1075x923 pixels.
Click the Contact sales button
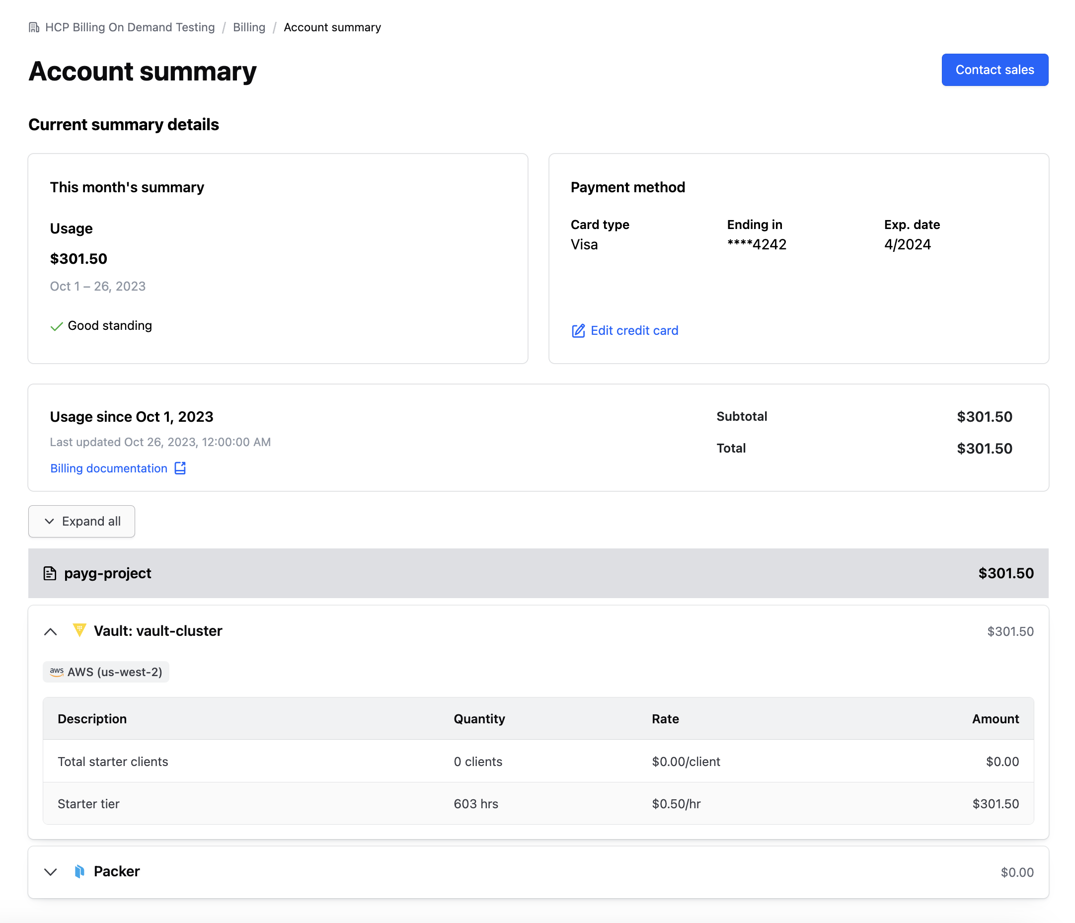click(995, 70)
